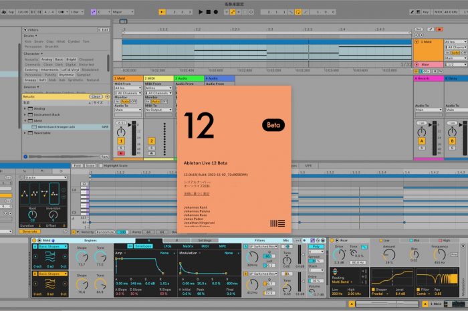Open track 1 MIDI From All Ins dropdown
Viewport: 468px width, 311px height.
128,88
